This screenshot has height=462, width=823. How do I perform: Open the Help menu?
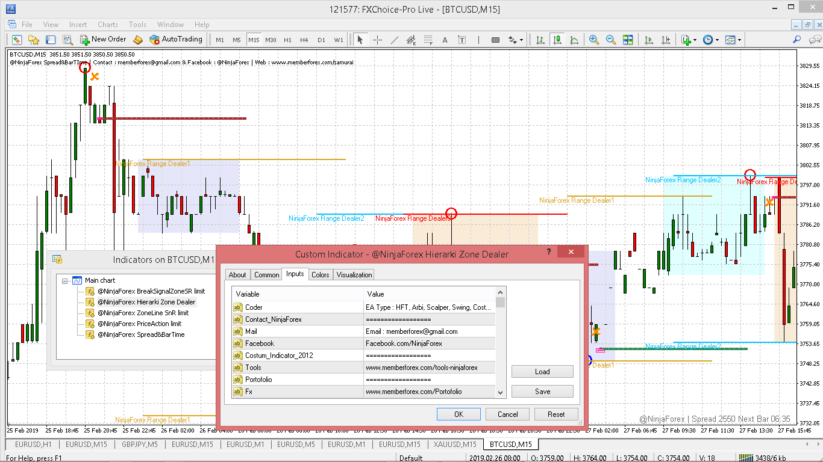202,25
